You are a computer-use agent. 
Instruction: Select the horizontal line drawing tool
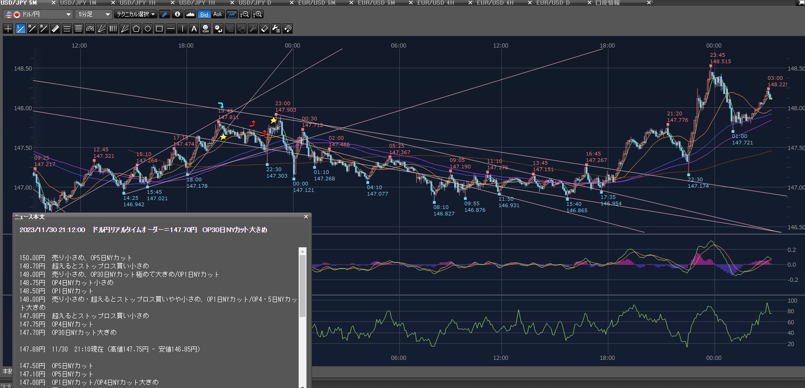(171, 29)
